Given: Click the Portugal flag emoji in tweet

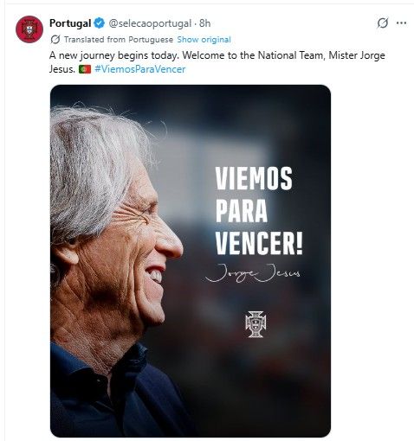Looking at the screenshot, I should pos(85,69).
